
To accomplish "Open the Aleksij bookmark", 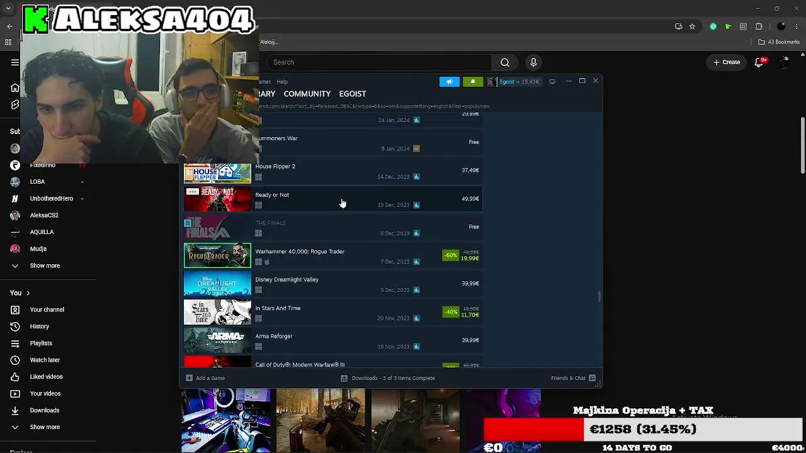I will pyautogui.click(x=269, y=42).
